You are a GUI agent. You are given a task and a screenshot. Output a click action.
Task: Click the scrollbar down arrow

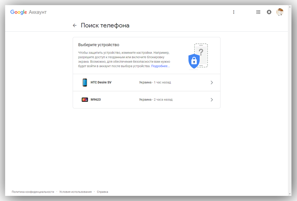[x=290, y=194]
